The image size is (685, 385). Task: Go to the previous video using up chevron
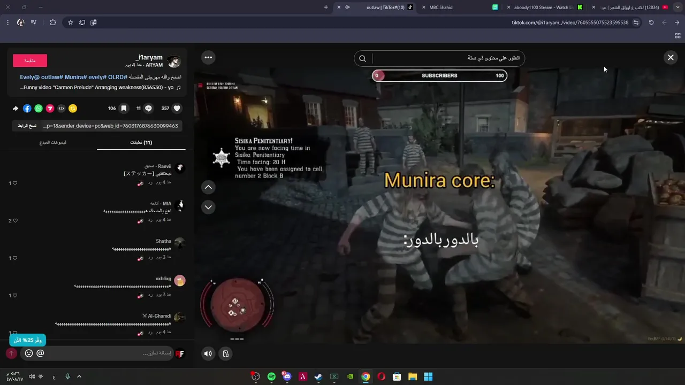[x=208, y=187]
